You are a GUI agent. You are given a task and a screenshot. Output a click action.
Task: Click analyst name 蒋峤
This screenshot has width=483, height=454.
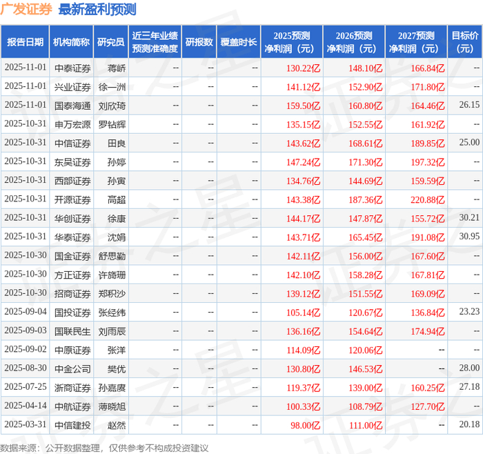pos(117,68)
